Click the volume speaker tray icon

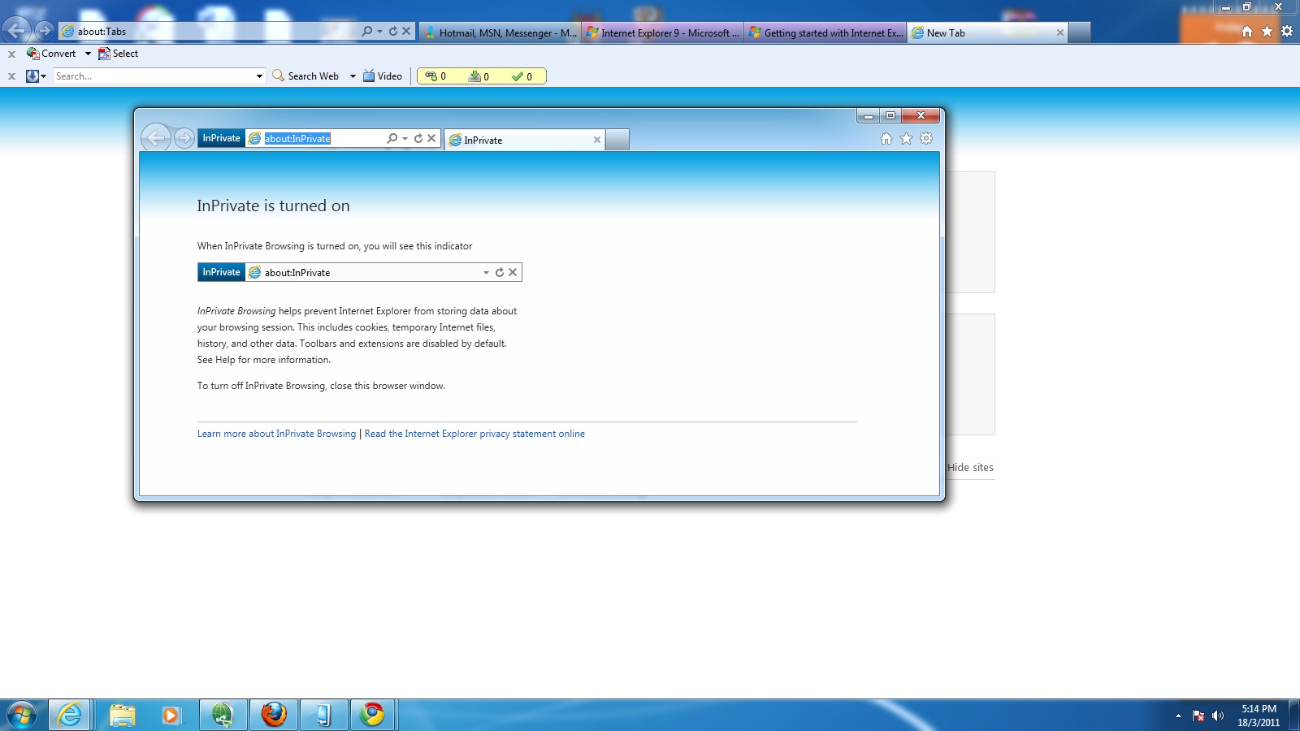pos(1217,716)
